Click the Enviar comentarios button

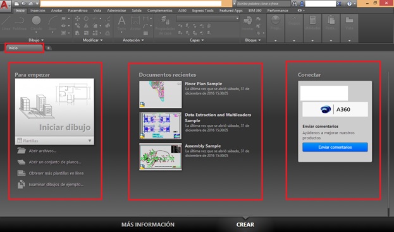click(335, 147)
